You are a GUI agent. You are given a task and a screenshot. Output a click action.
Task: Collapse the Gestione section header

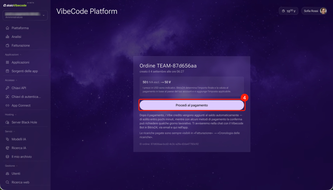[11, 166]
